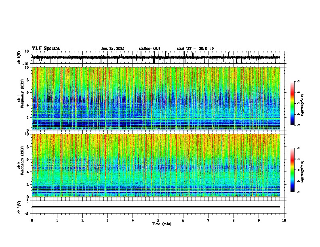Click time axis tick label "9"
The image size is (320, 247).
[259, 220]
